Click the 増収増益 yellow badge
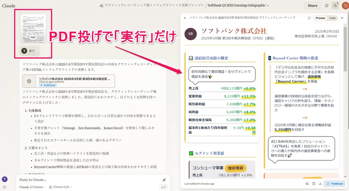This screenshot has width=349, height=191. tap(236, 168)
